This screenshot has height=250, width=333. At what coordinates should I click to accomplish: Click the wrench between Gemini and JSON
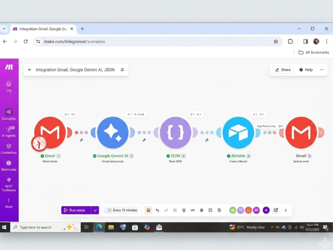144,140
